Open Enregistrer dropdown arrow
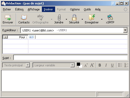 pyautogui.click(x=102, y=19)
